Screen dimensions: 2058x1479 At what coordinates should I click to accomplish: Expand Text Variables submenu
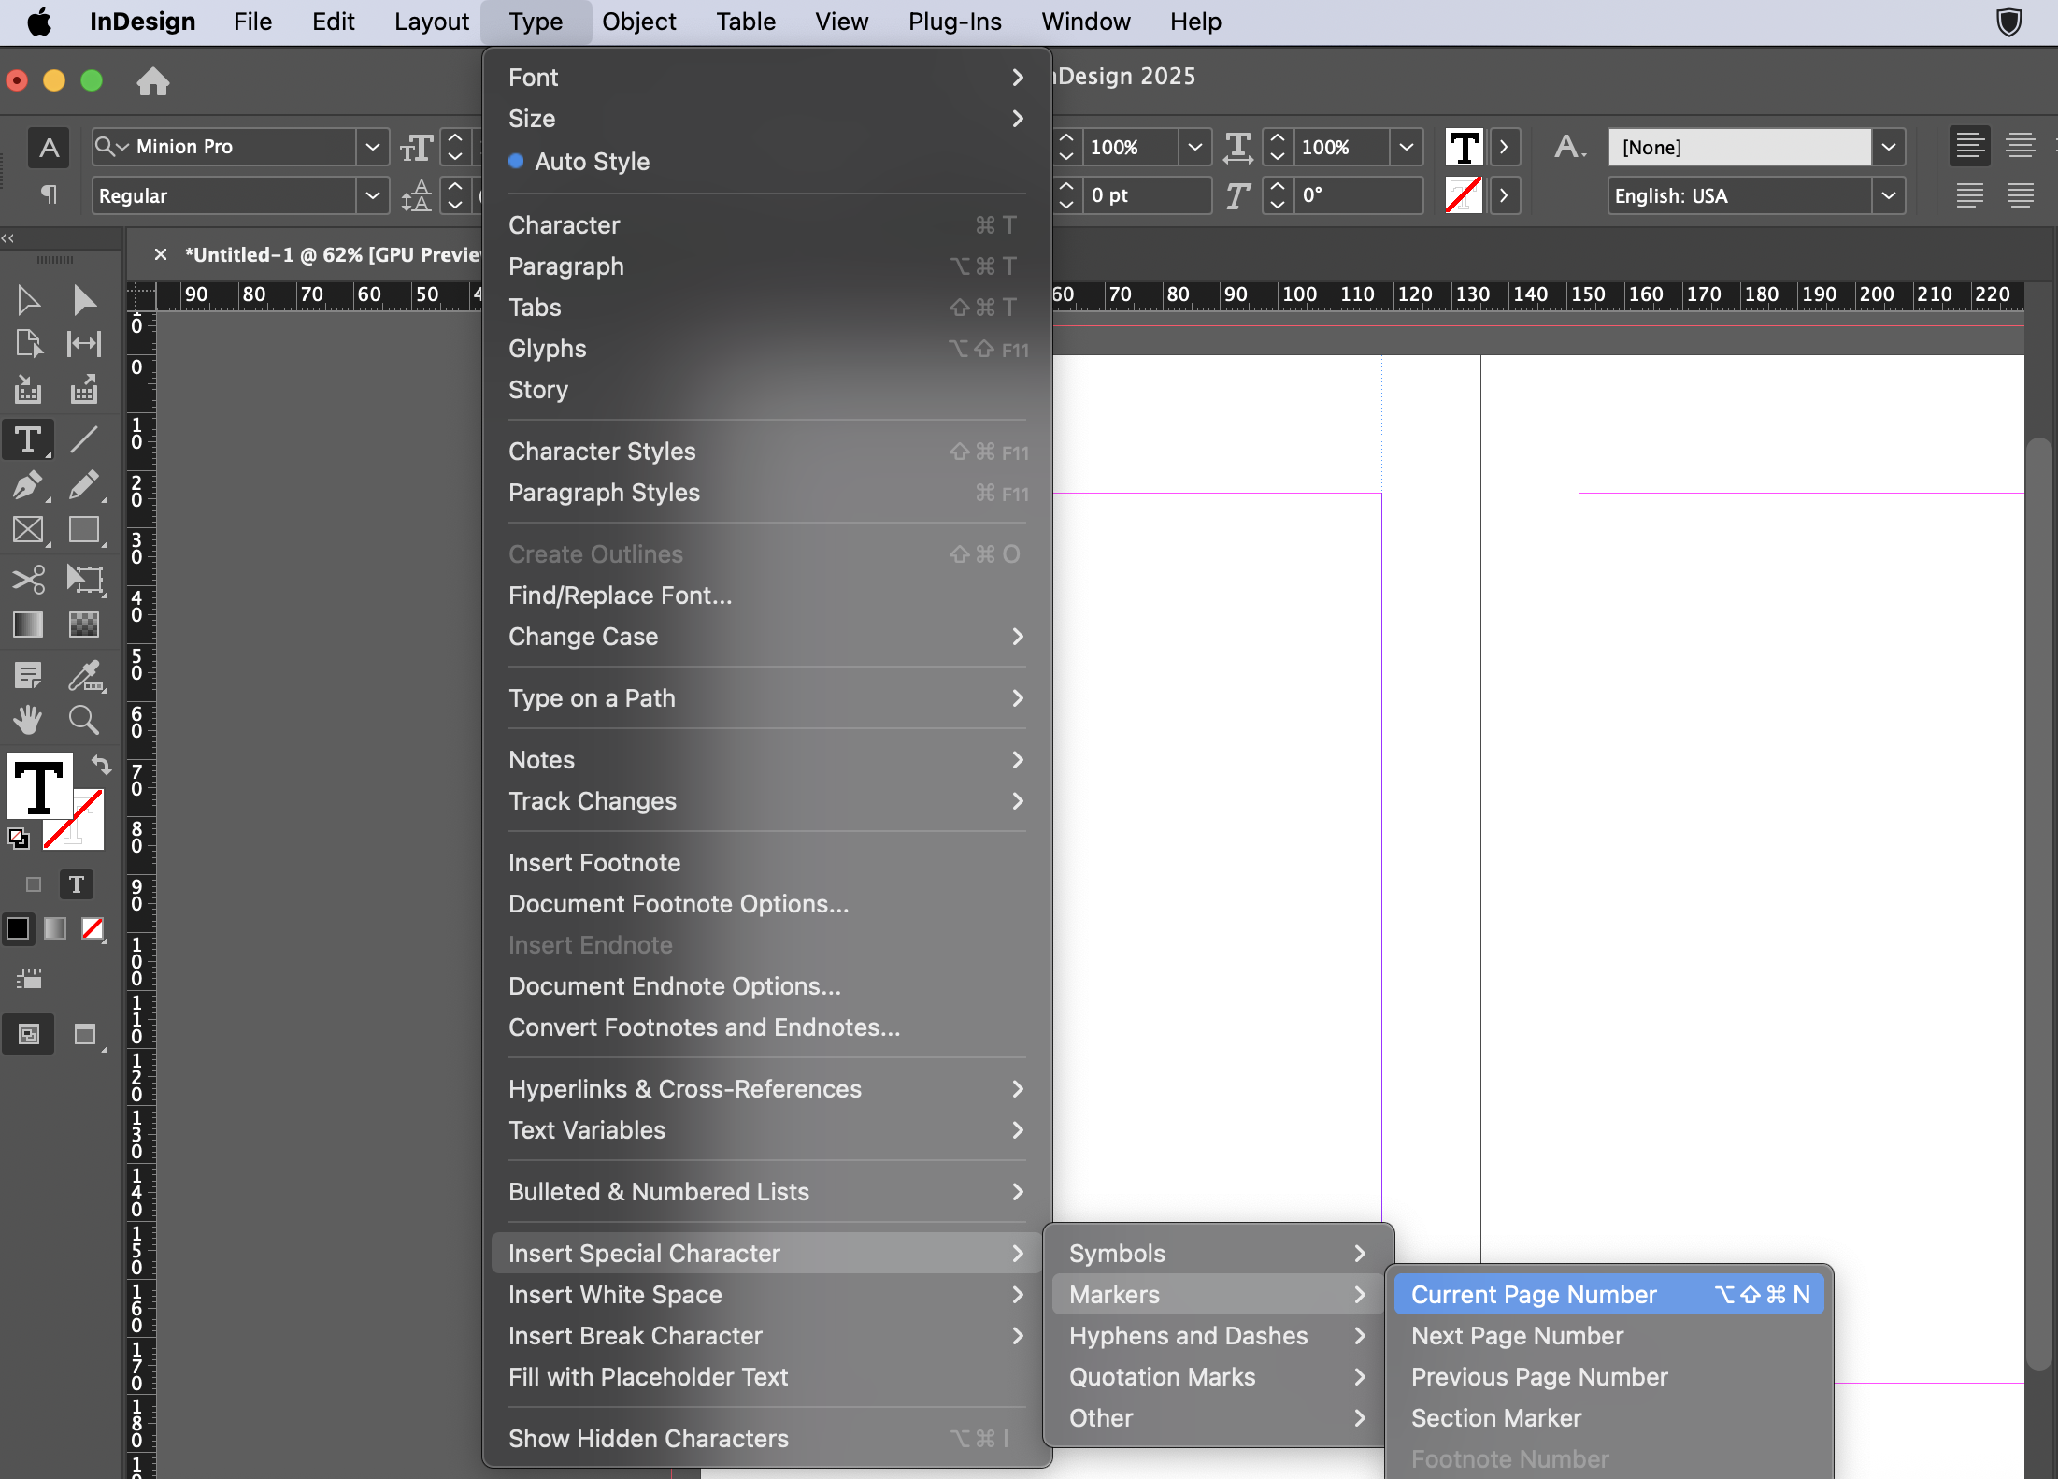(x=766, y=1130)
